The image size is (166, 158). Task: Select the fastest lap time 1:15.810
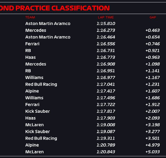point(106,24)
